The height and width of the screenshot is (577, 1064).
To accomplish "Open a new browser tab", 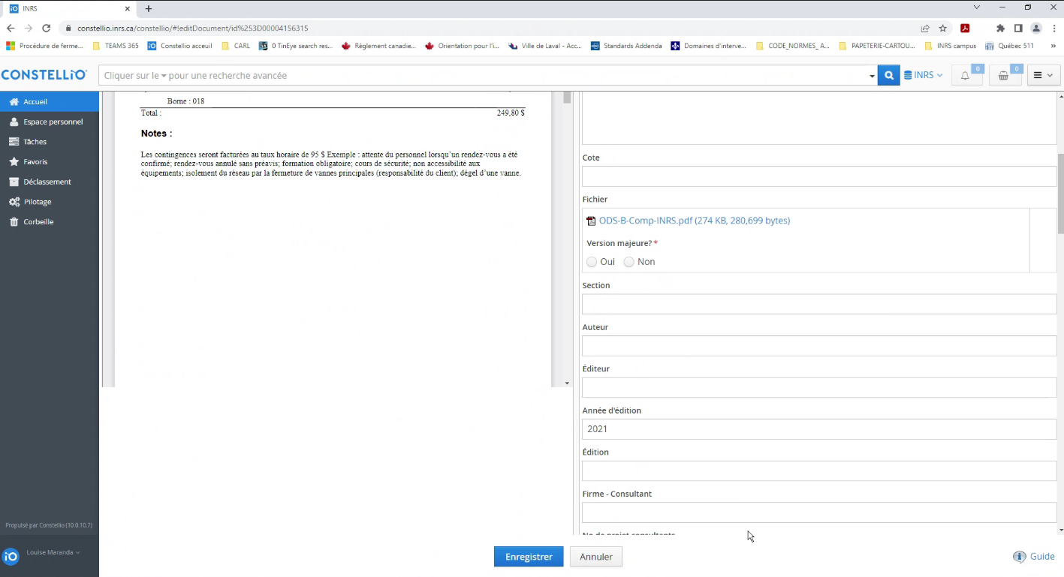I will (149, 9).
